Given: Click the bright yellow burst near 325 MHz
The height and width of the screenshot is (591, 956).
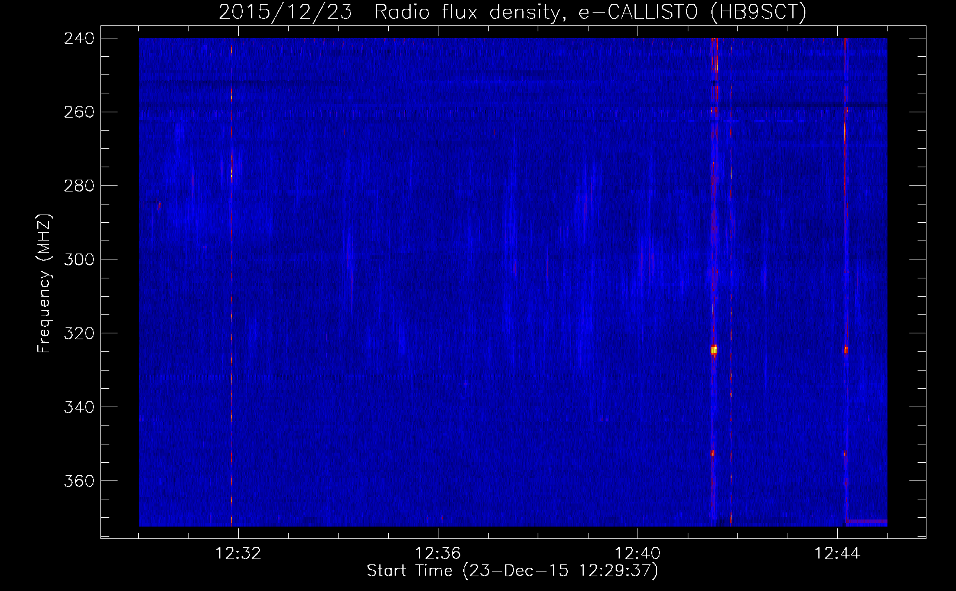Looking at the screenshot, I should (x=714, y=350).
